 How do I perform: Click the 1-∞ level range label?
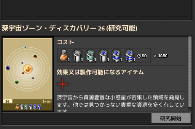(x=46, y=102)
